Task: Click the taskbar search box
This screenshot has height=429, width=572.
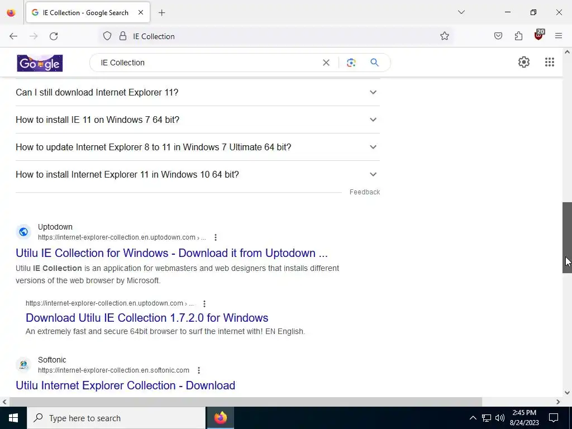Action: coord(116,418)
